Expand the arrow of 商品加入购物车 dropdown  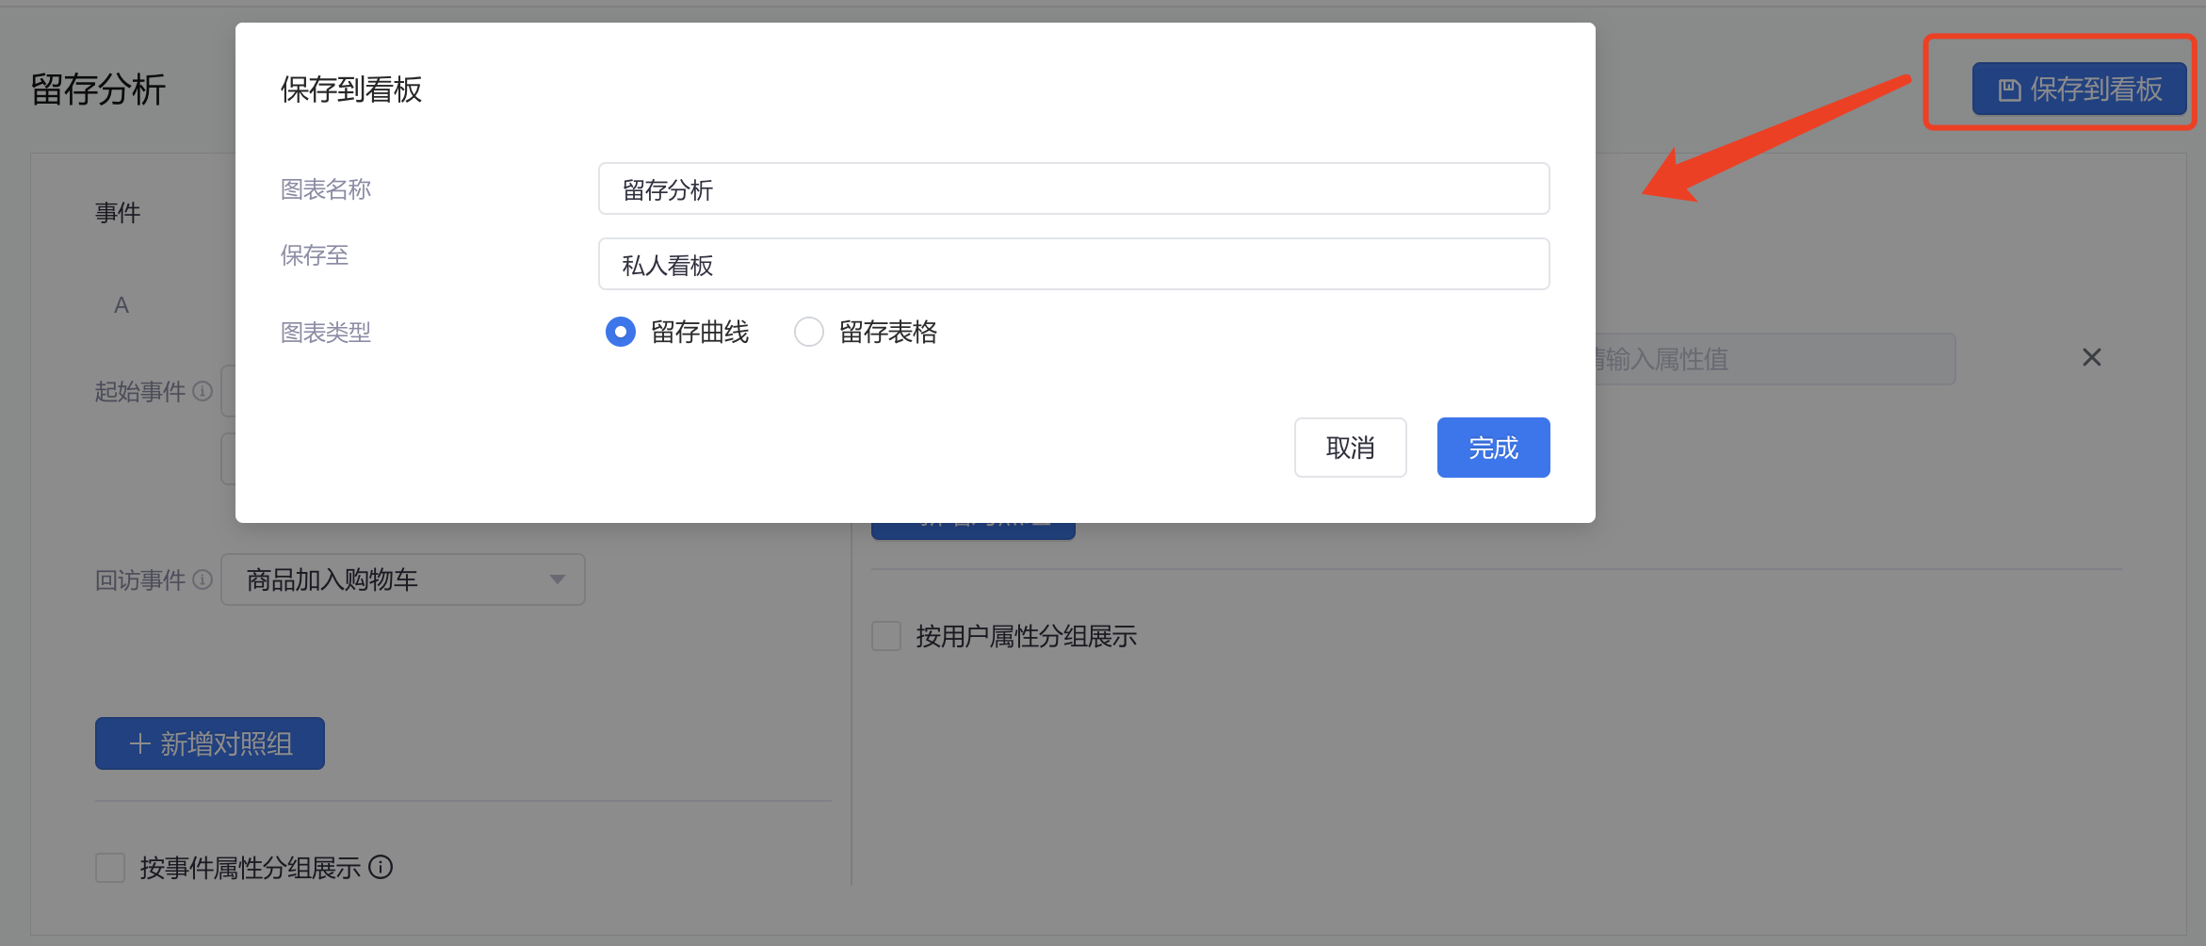tap(558, 579)
